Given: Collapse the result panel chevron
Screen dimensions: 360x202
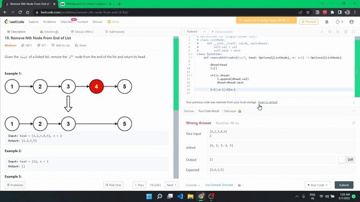Looking at the screenshot, I should point(354,111).
